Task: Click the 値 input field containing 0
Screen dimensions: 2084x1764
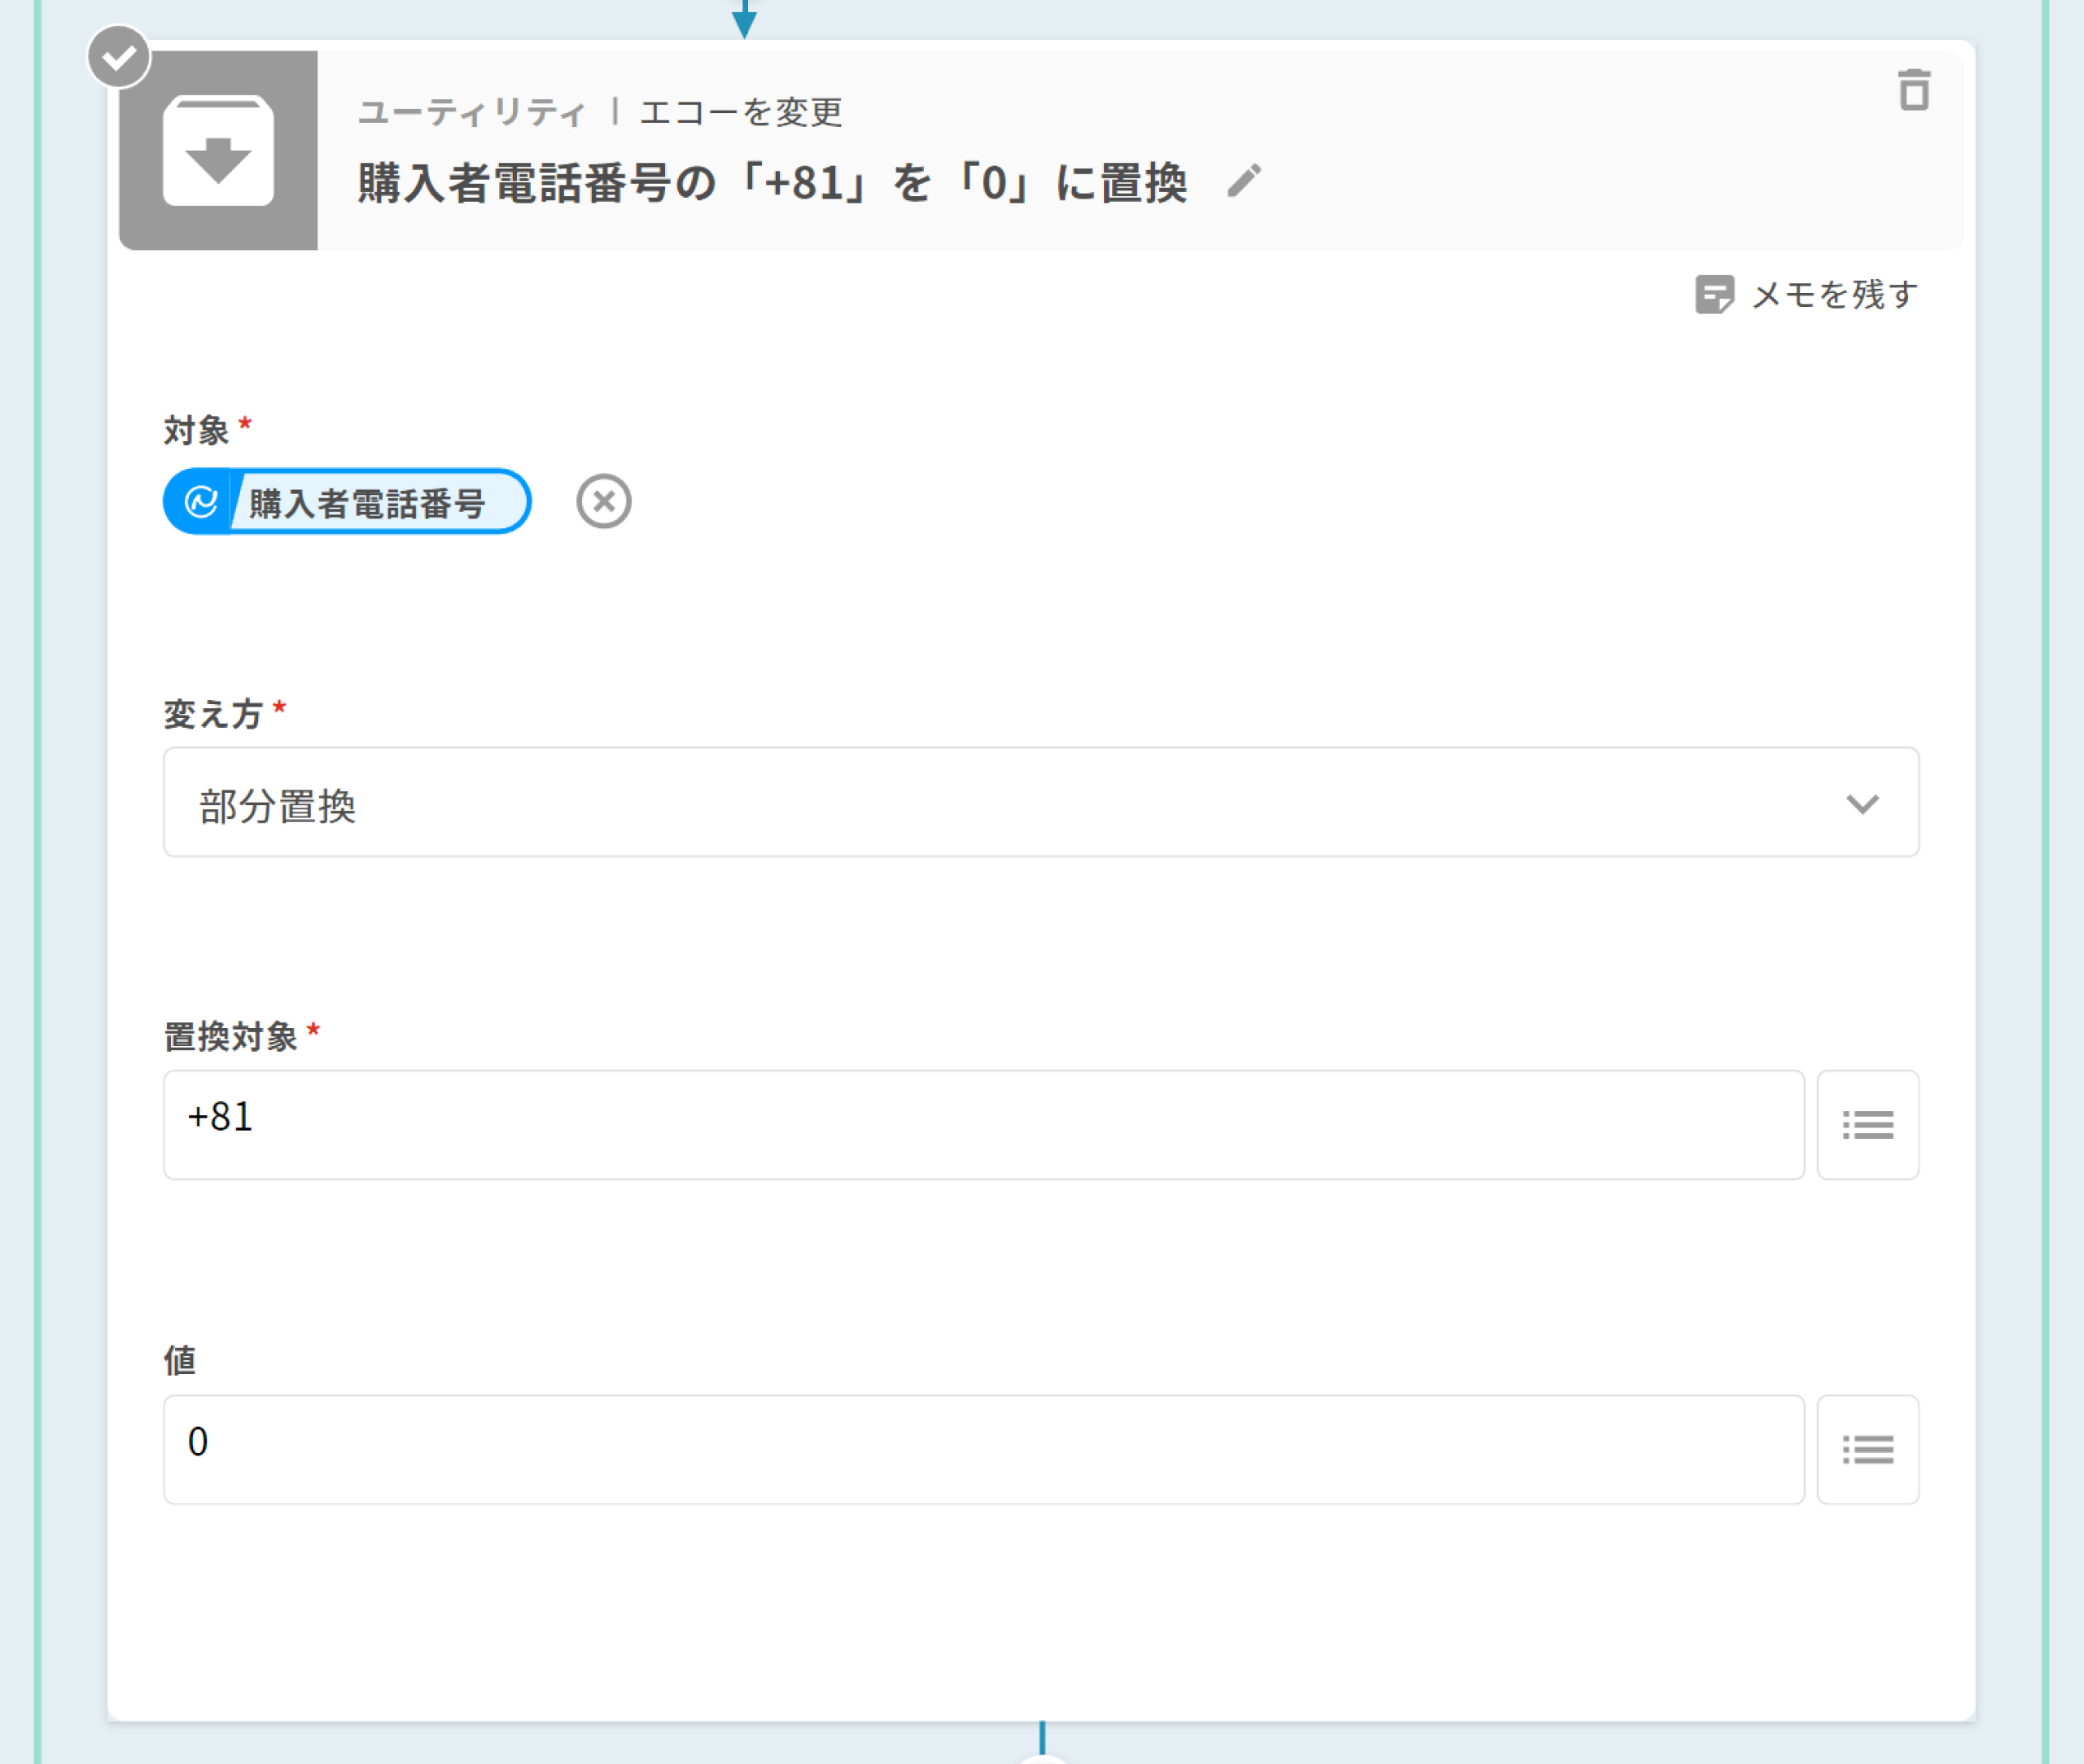Action: [x=983, y=1449]
